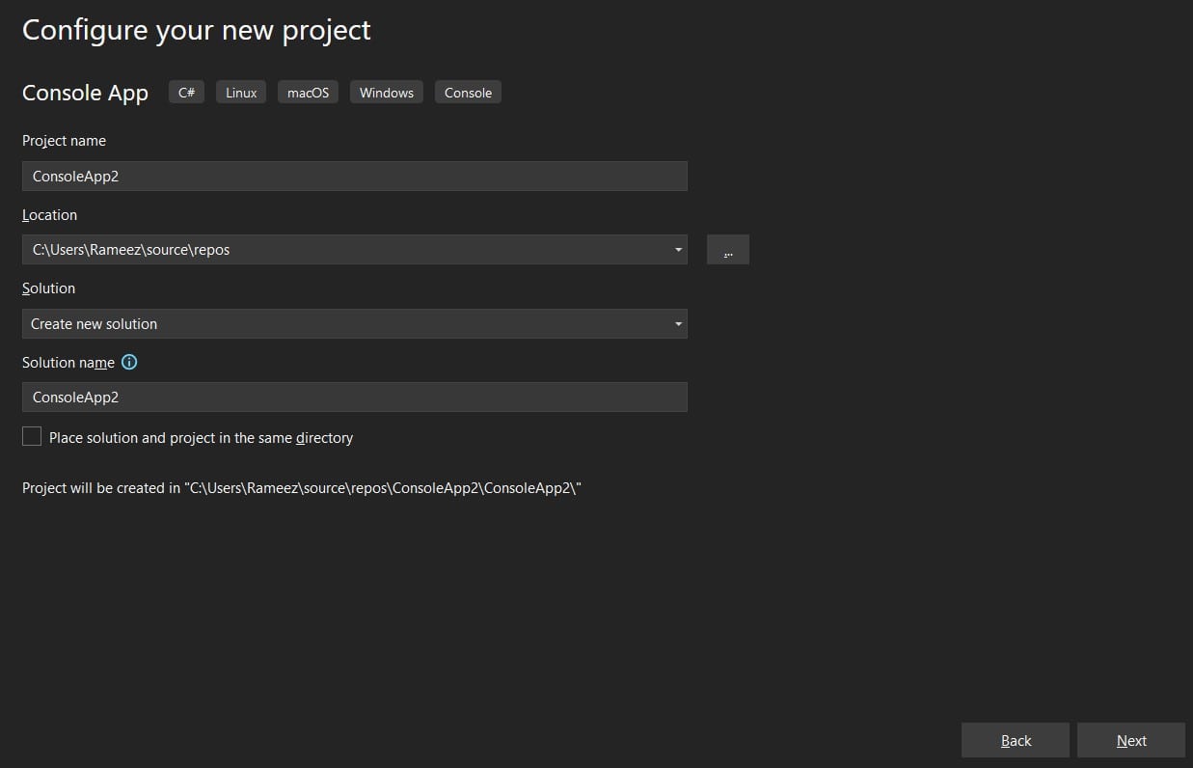Click the 'Solution' label above the dropdown
This screenshot has height=768, width=1193.
pos(48,288)
